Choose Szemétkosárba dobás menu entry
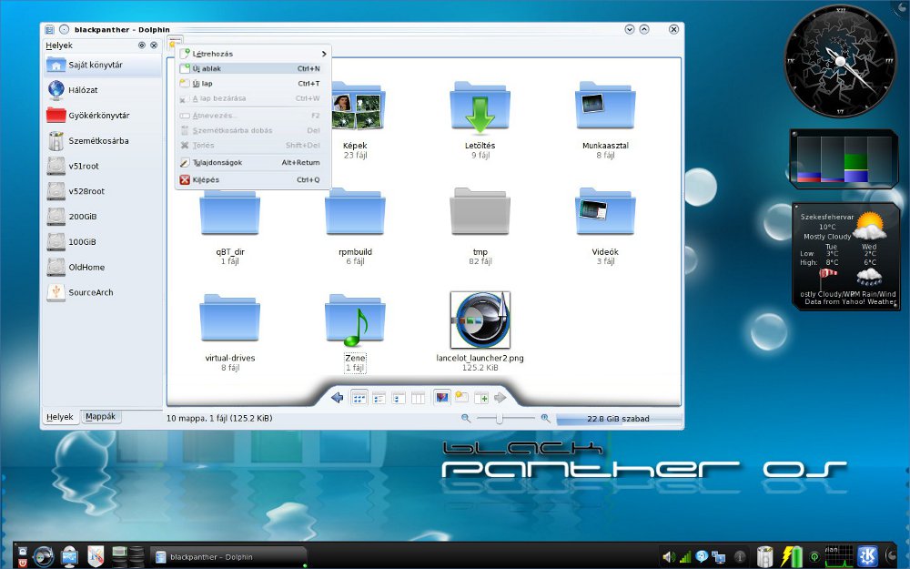 tap(253, 130)
